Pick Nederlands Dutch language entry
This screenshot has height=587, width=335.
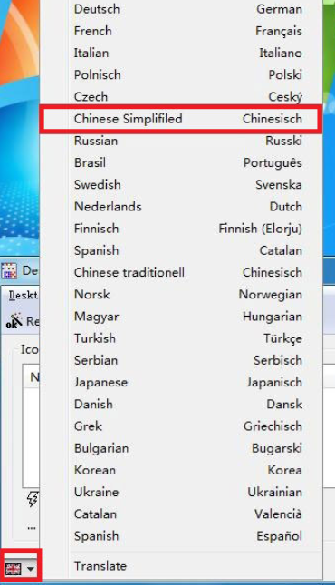[x=181, y=207]
